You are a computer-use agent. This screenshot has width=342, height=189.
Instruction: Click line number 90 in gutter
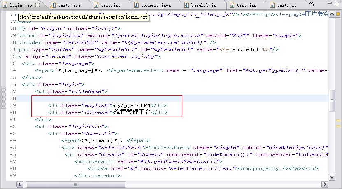(x=13, y=112)
